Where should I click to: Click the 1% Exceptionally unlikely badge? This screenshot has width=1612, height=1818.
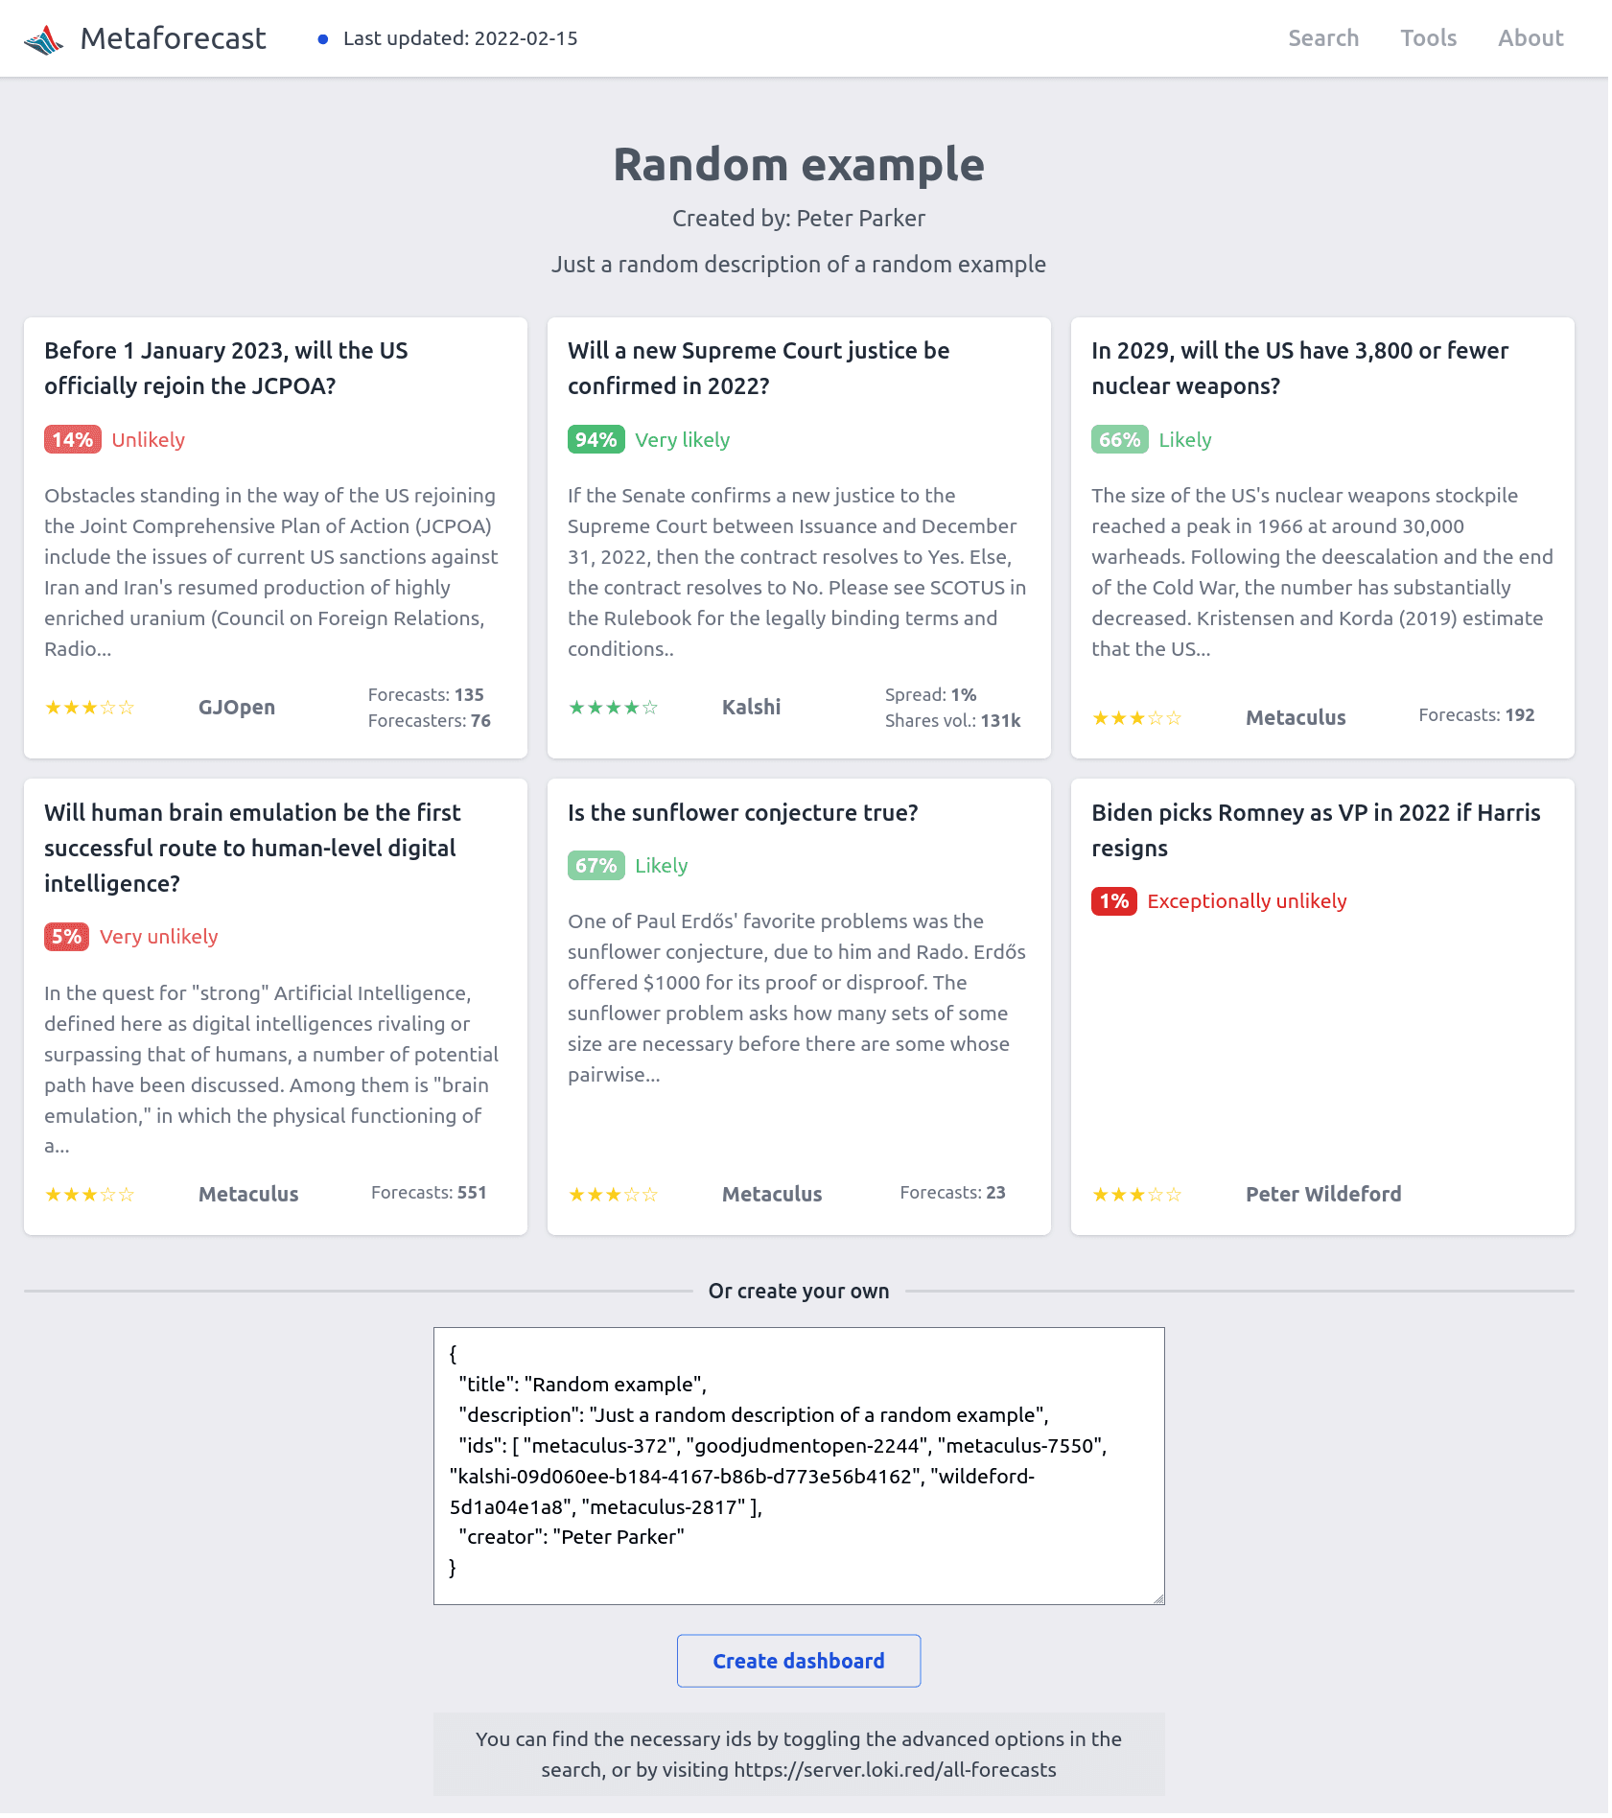[x=1113, y=901]
